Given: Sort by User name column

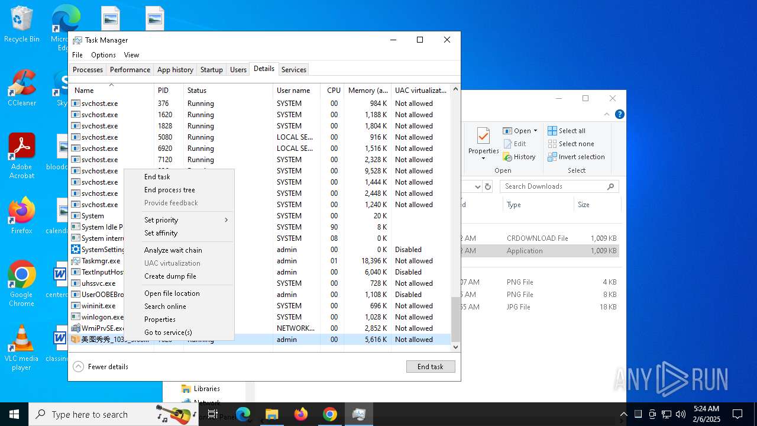Looking at the screenshot, I should click(x=297, y=91).
